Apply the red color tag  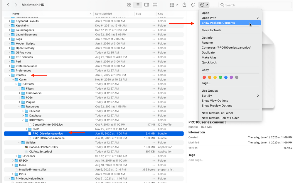point(205,77)
